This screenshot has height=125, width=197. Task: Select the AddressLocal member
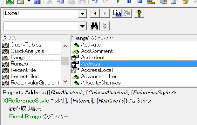[97, 70]
